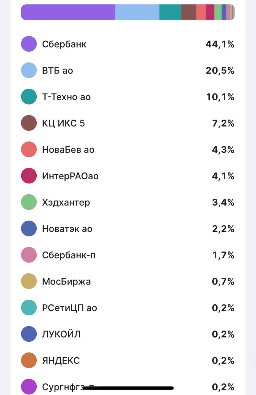
Task: Tap the orange ЯНДЕКС color circle
Action: coord(29,360)
